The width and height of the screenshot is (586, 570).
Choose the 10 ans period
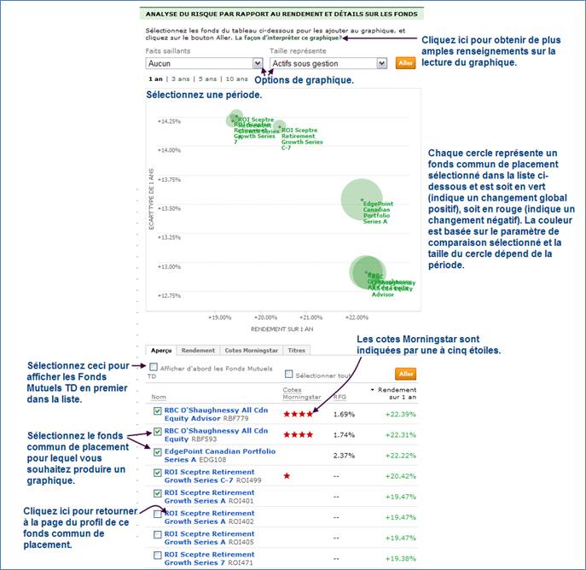pos(237,79)
